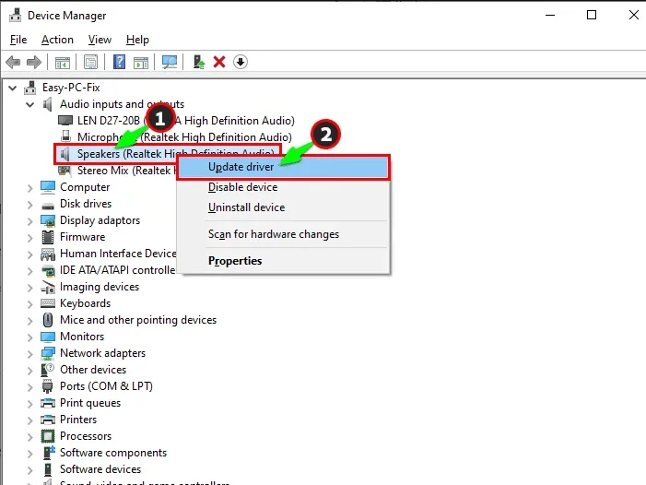Click the Ports (COM & LPT) icon
The height and width of the screenshot is (485, 646).
48,386
